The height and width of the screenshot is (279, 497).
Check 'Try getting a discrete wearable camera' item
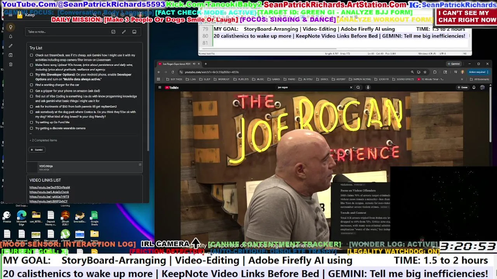point(31,128)
